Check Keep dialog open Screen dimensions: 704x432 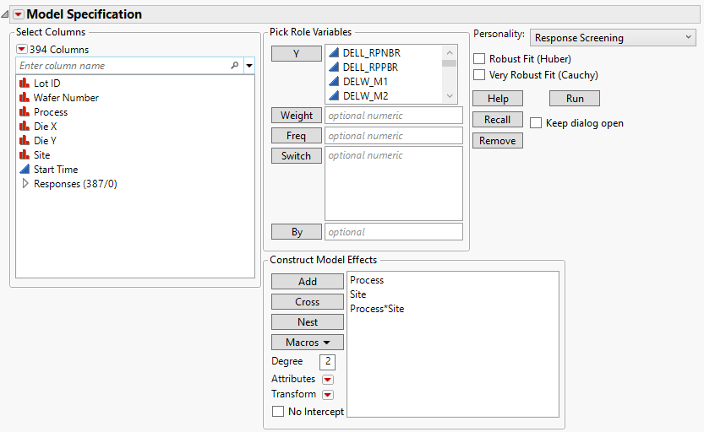pos(536,123)
